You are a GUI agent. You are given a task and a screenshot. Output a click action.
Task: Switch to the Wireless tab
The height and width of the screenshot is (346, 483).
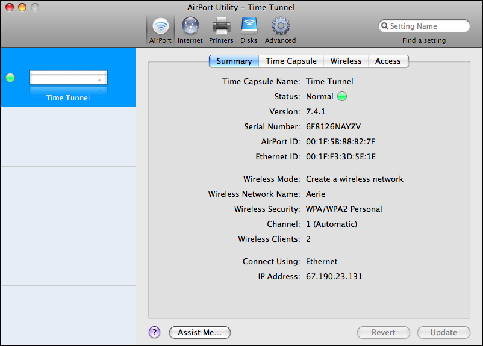pos(346,61)
